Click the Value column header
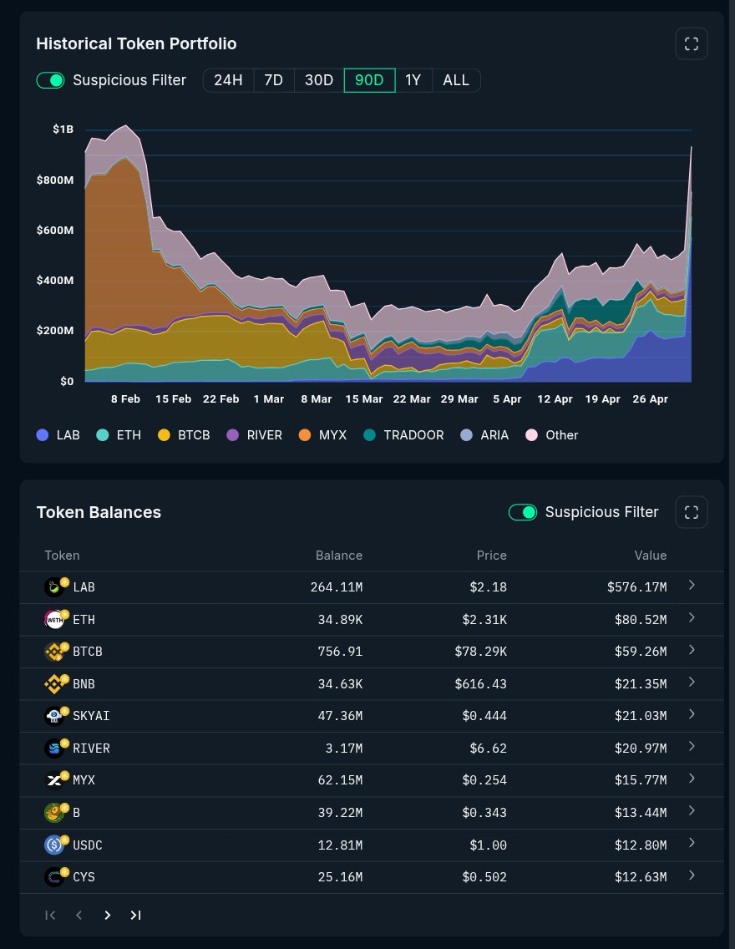 pos(651,555)
